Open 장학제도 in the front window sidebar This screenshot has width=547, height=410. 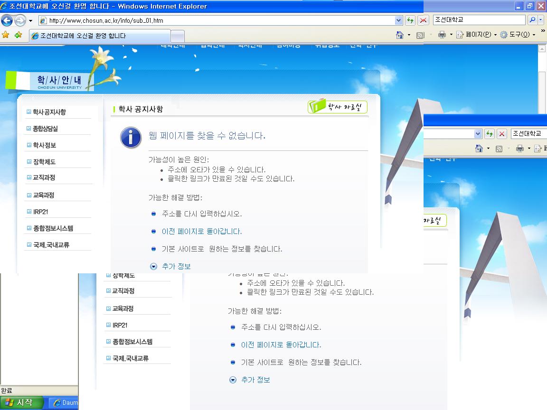click(44, 162)
